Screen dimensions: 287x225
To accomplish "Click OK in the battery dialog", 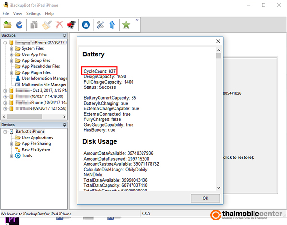I will click(205, 198).
